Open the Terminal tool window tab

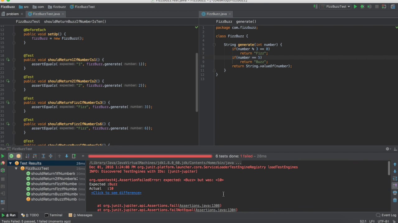click(56, 215)
